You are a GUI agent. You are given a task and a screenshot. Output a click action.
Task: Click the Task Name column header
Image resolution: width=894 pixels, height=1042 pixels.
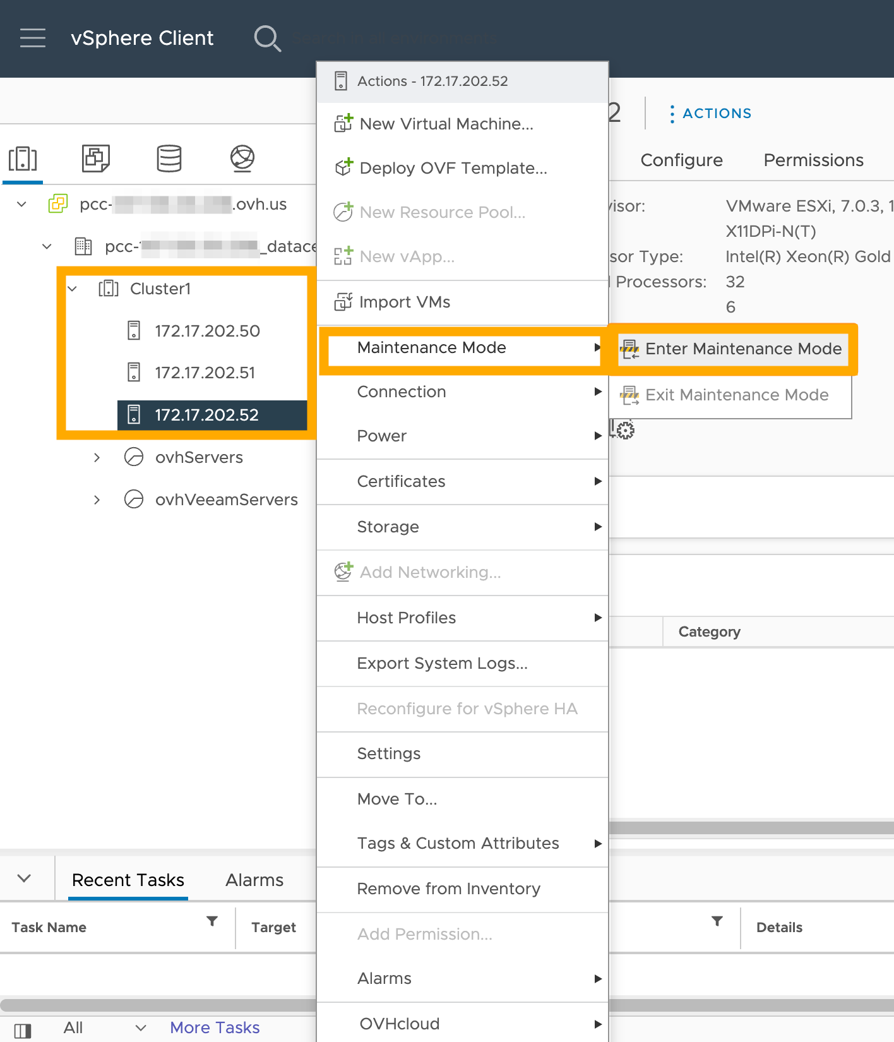49,927
